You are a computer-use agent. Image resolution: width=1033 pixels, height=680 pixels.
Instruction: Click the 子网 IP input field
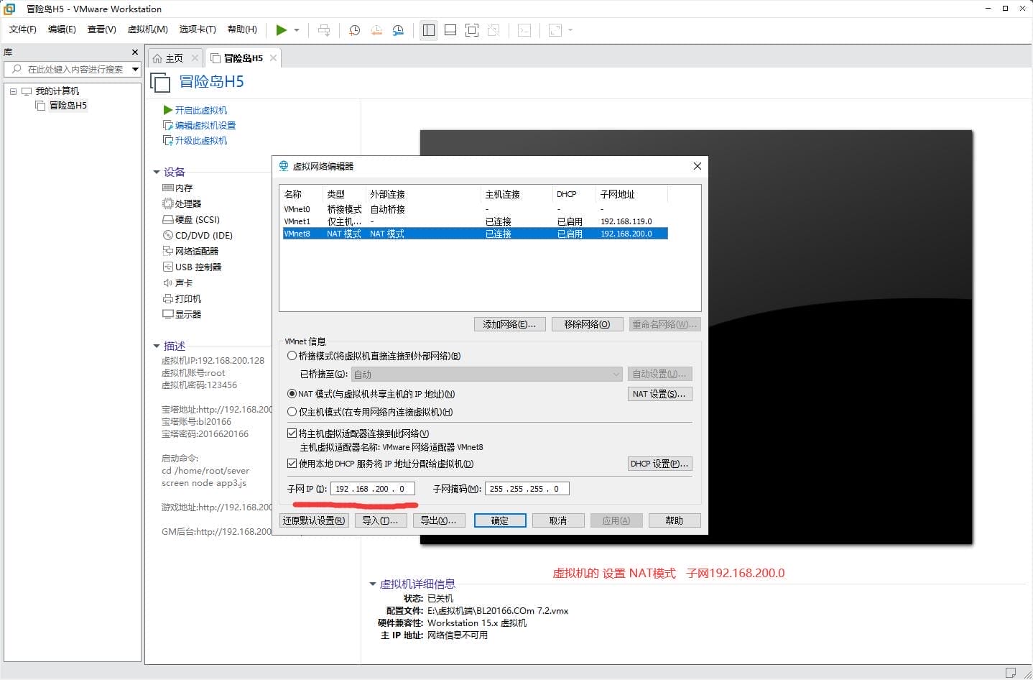coord(372,488)
